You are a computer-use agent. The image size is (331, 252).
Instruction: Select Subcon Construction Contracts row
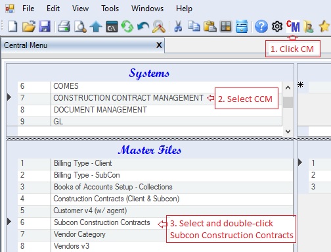155,222
